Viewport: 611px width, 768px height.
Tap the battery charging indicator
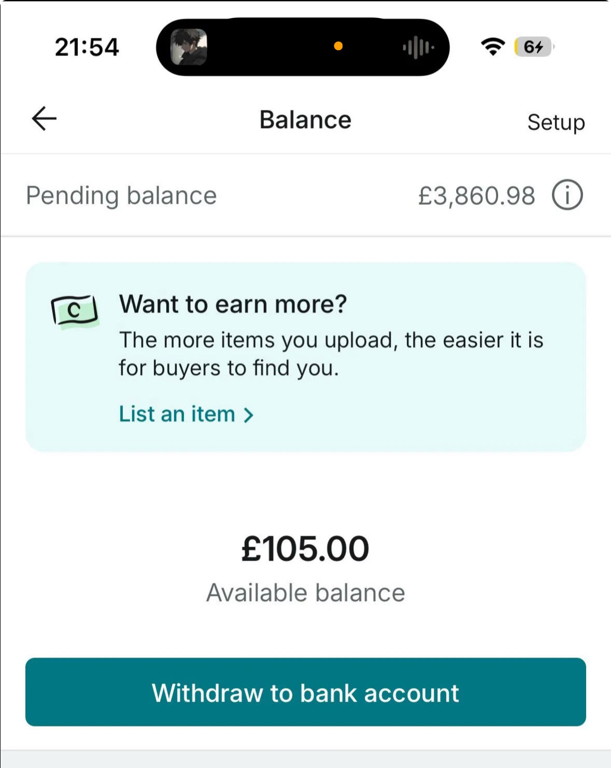533,47
